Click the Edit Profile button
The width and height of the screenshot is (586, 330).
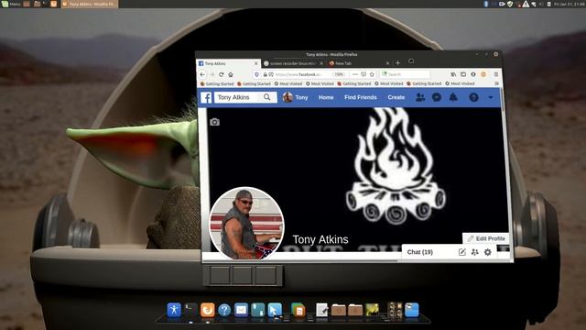point(486,238)
